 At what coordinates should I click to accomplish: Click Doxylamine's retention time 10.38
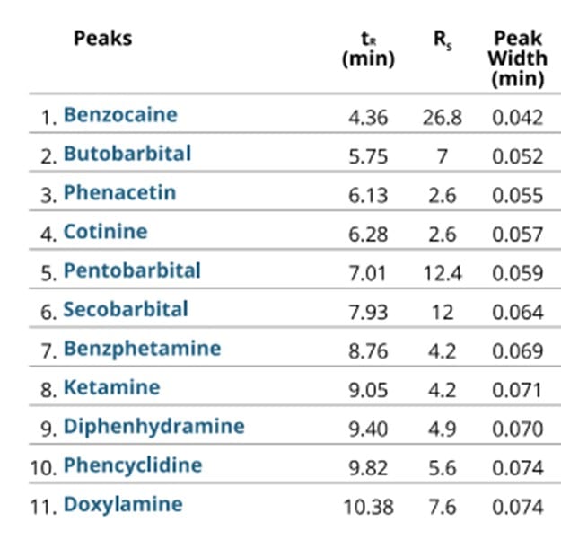click(368, 507)
